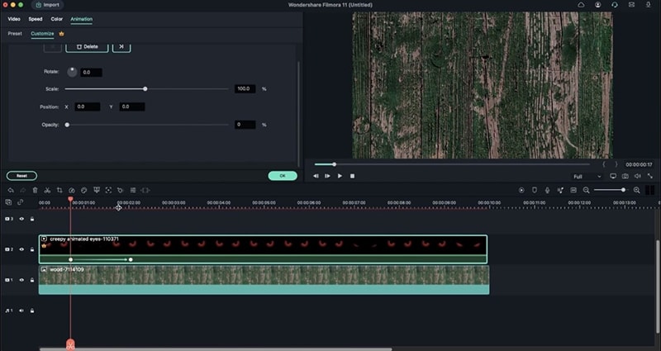
Task: Lock audio track 1
Action: tap(32, 311)
